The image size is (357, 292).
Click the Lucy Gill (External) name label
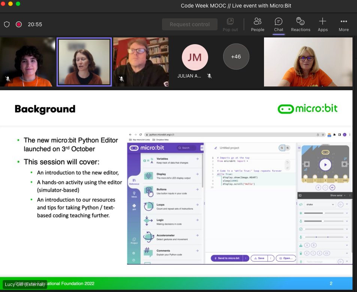[25, 284]
